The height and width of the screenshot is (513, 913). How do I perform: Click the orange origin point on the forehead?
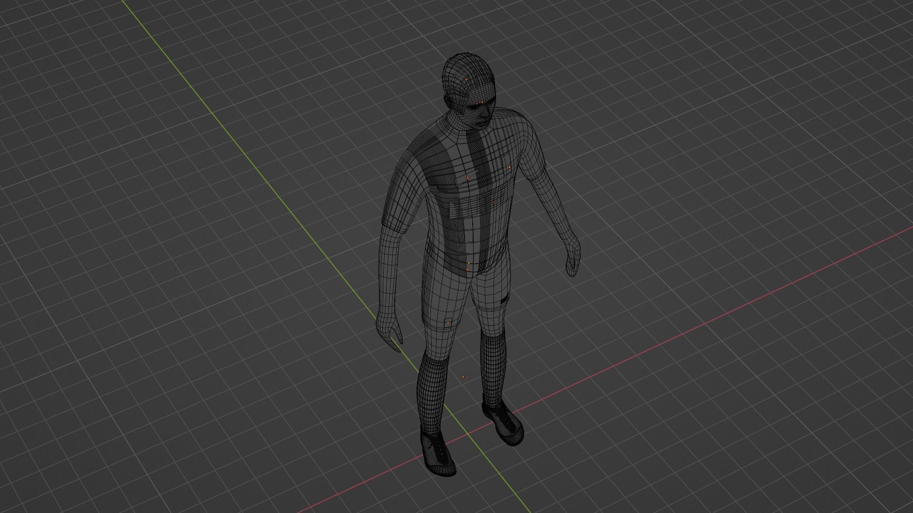click(482, 102)
